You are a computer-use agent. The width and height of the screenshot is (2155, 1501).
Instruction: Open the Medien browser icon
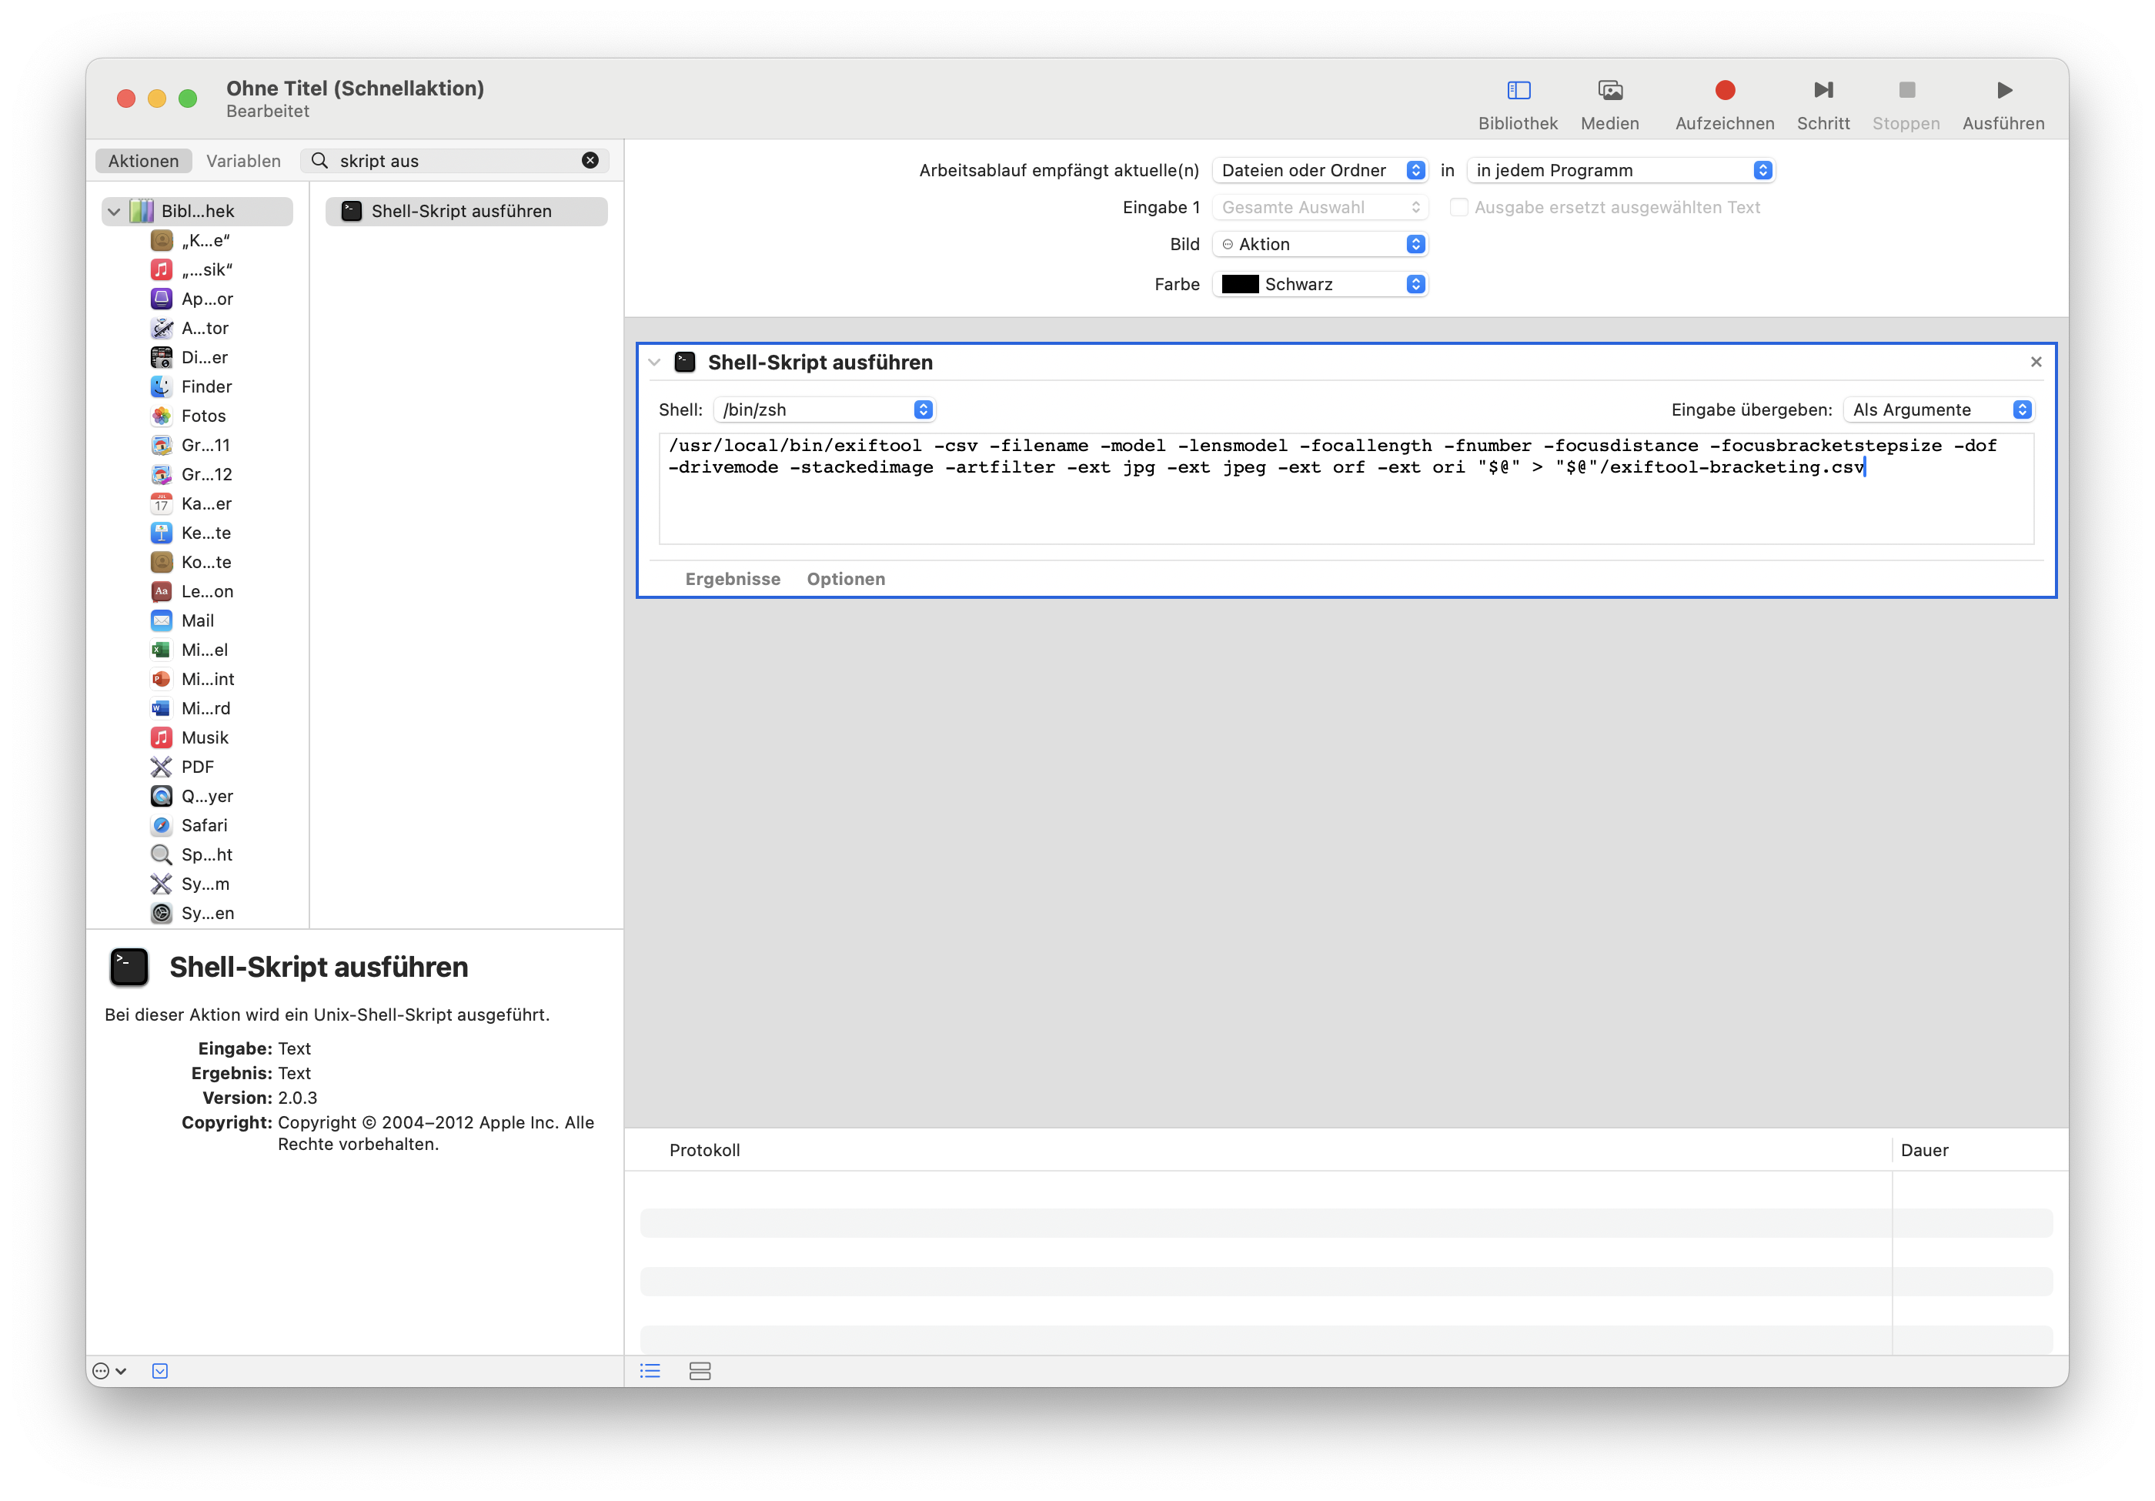(1609, 91)
